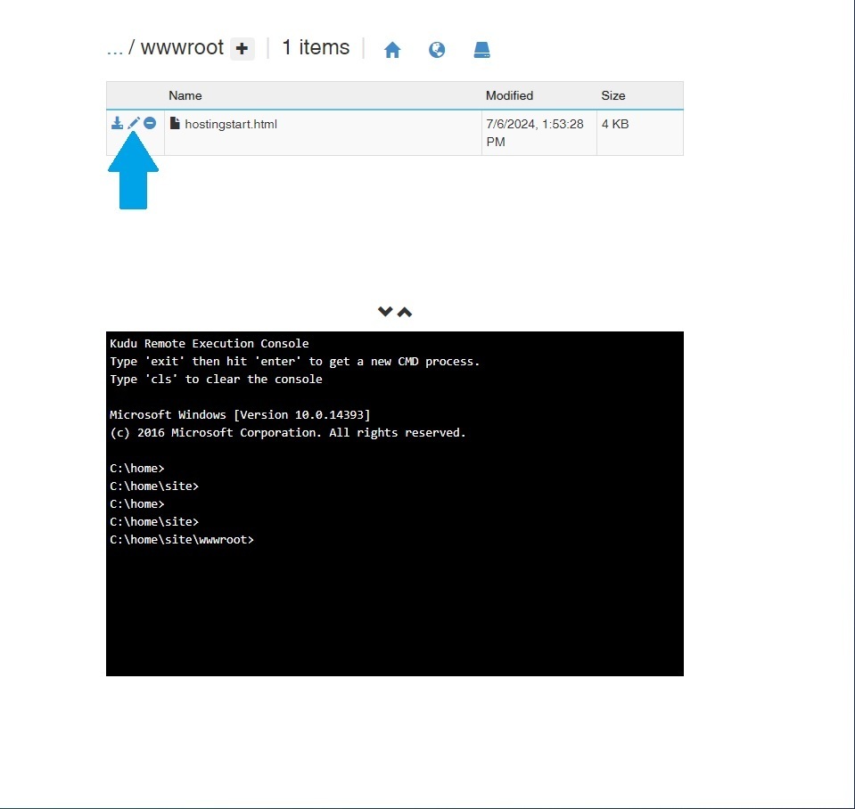Click the 1 items counter label
Viewport: 855px width, 809px height.
coord(315,48)
